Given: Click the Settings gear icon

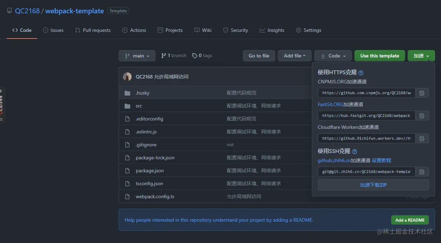Looking at the screenshot, I should 299,30.
